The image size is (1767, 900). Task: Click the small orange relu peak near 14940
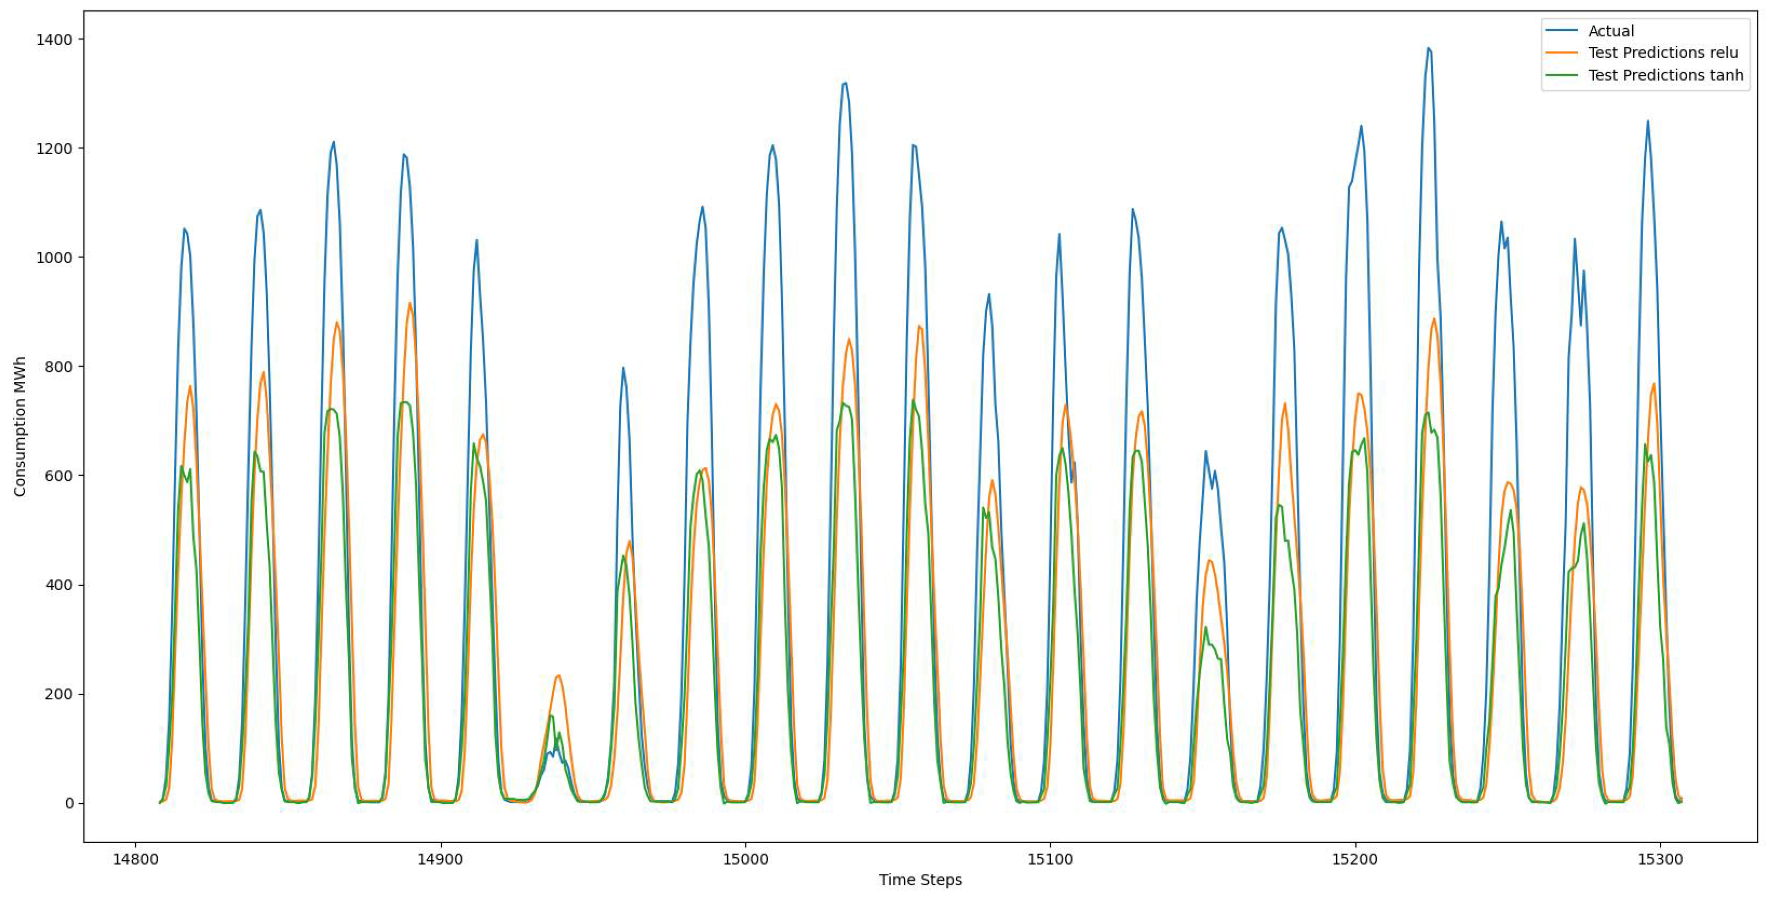click(559, 676)
